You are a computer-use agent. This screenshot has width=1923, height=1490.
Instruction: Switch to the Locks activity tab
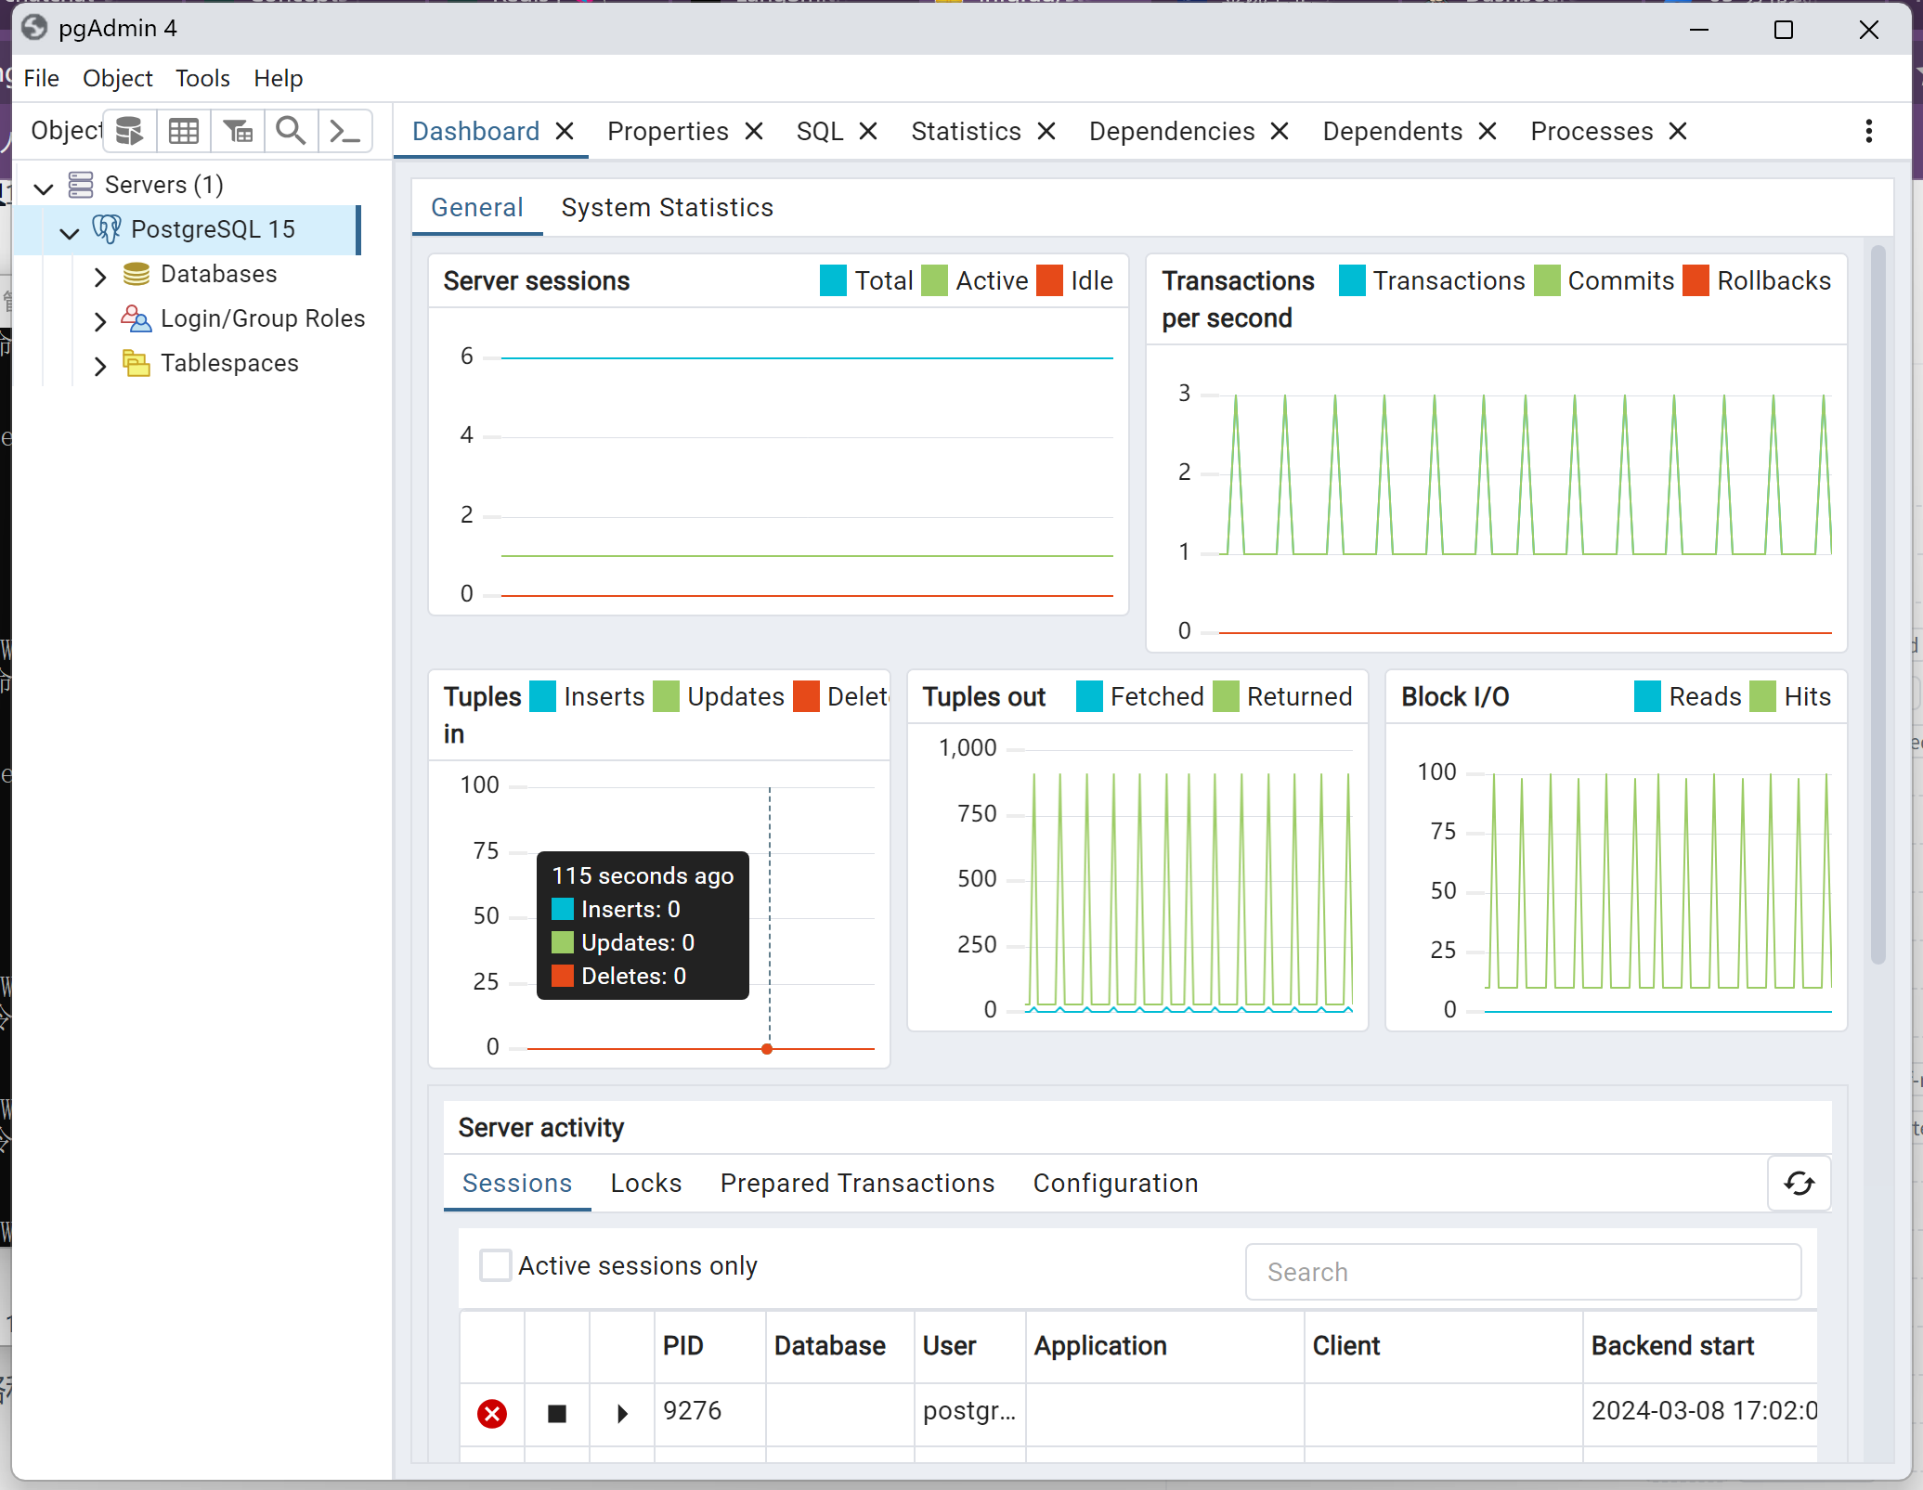(645, 1183)
